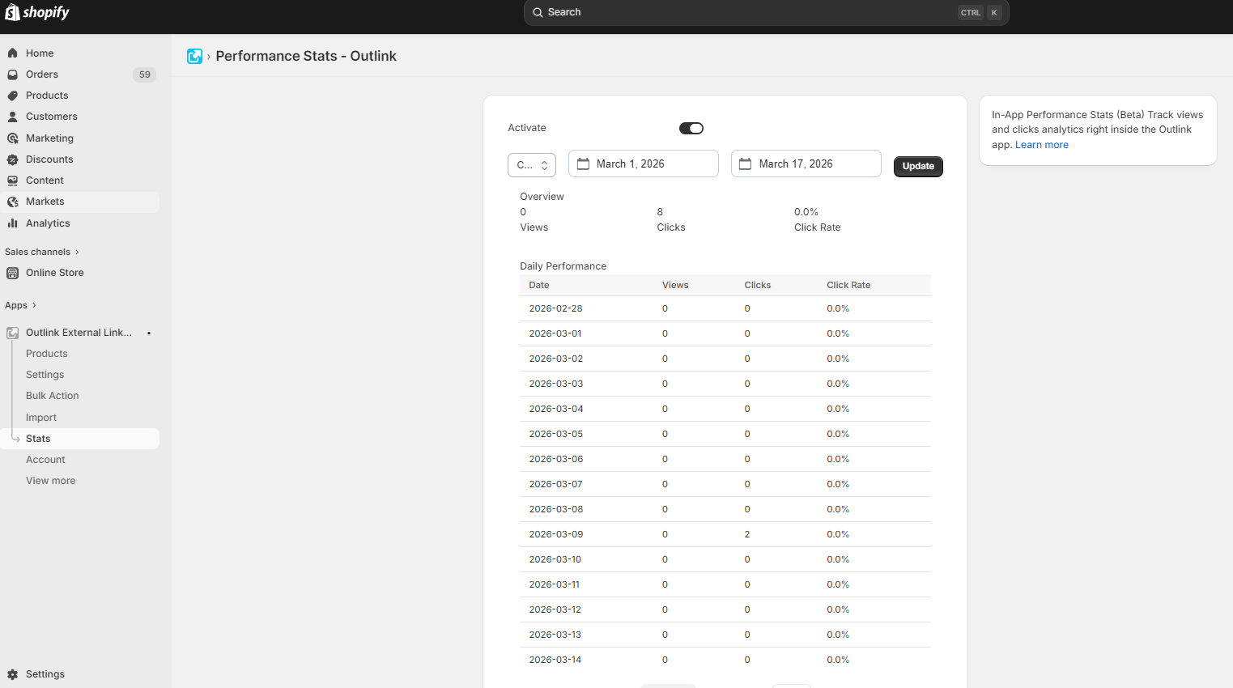The width and height of the screenshot is (1233, 688).
Task: Open the Import subpage
Action: pyautogui.click(x=41, y=418)
